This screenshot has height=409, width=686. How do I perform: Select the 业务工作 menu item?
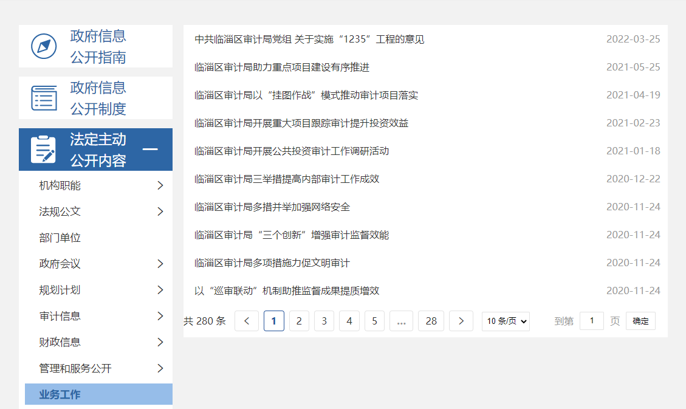[60, 394]
